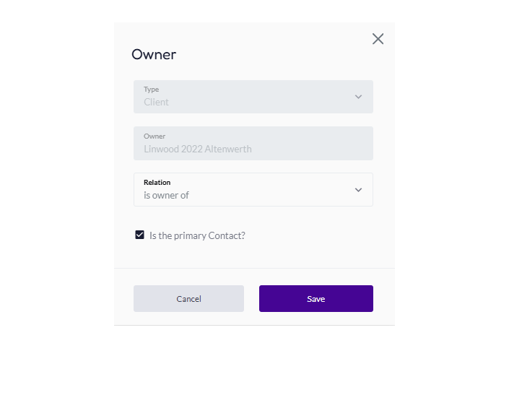Viewport: 509px width, 395px height.
Task: Uncheck the primary Contact checkbox
Action: click(139, 235)
